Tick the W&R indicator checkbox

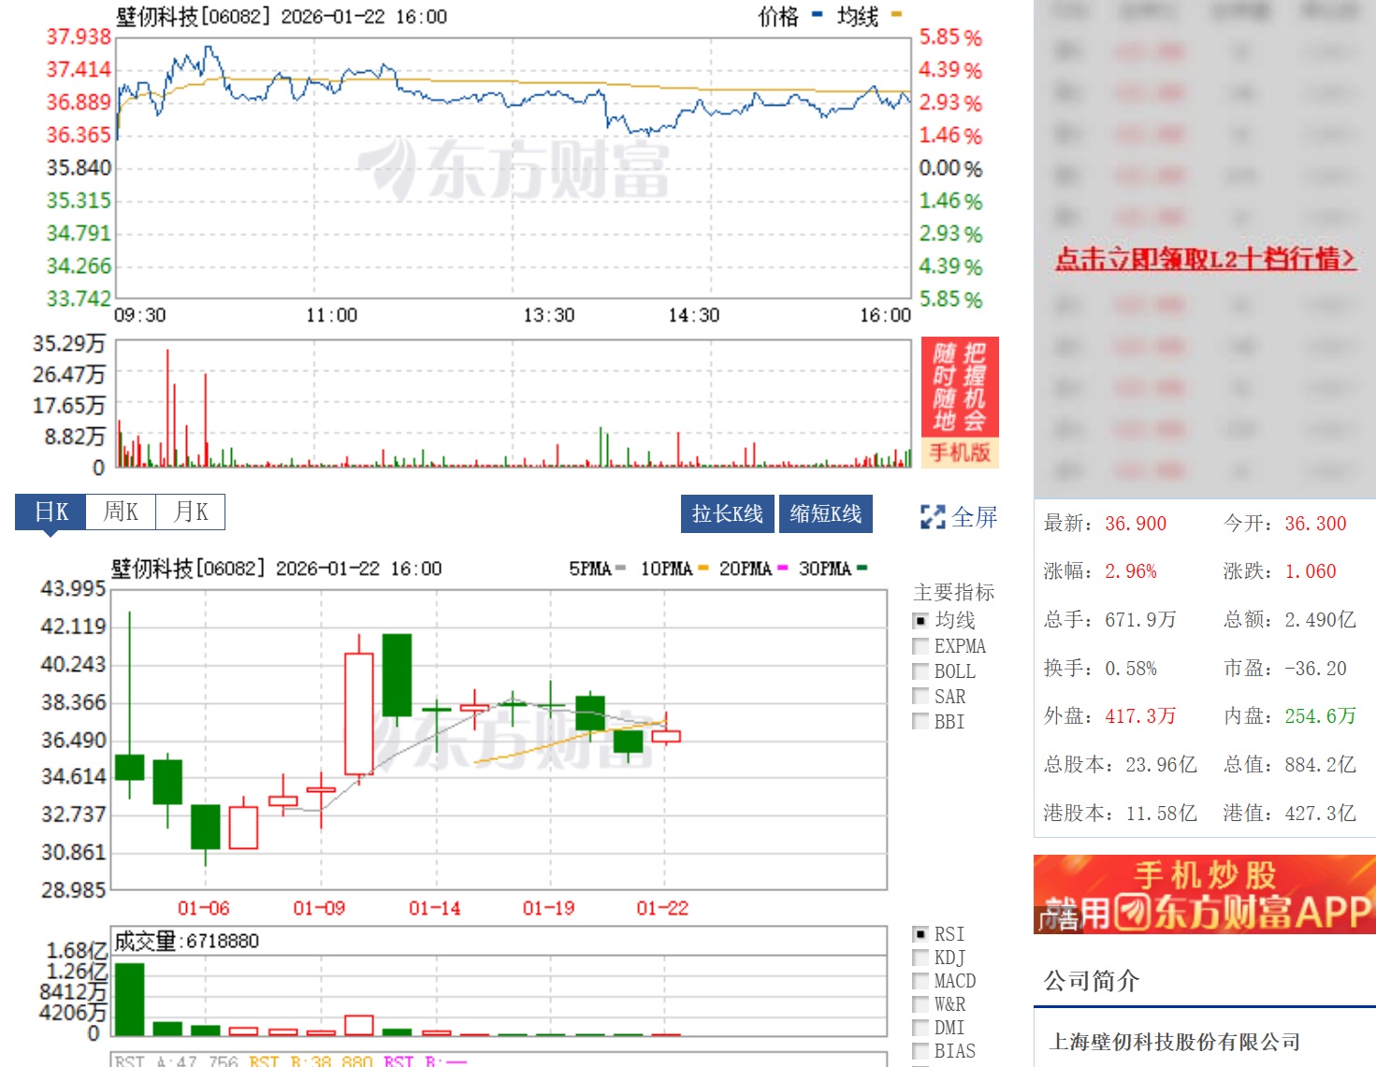[x=920, y=1004]
